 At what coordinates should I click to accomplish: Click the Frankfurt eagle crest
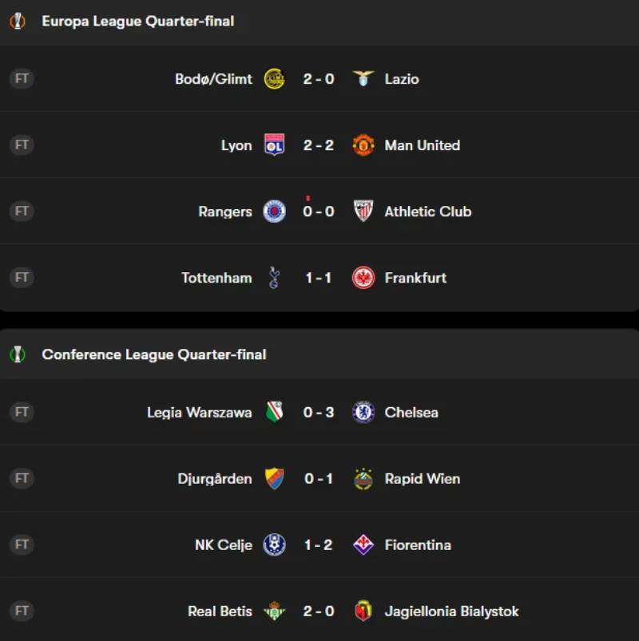pyautogui.click(x=363, y=278)
